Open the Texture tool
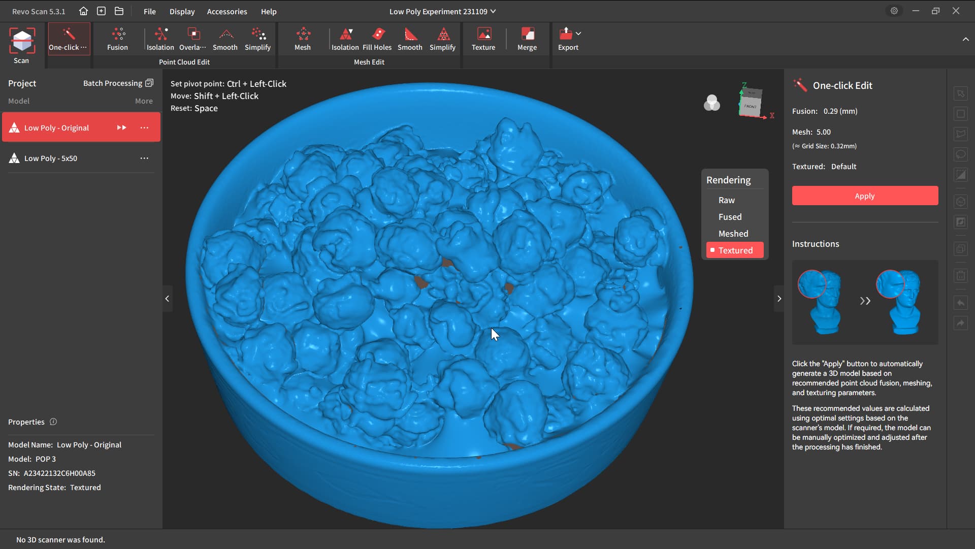The width and height of the screenshot is (975, 549). click(483, 39)
